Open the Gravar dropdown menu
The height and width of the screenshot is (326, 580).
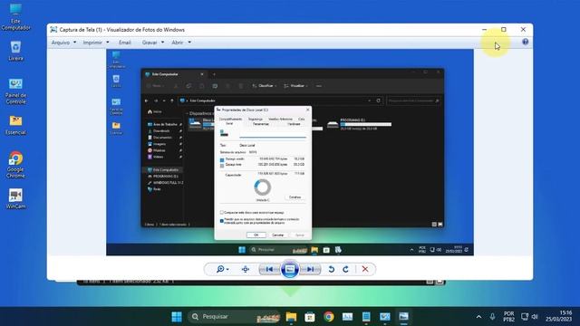point(153,43)
